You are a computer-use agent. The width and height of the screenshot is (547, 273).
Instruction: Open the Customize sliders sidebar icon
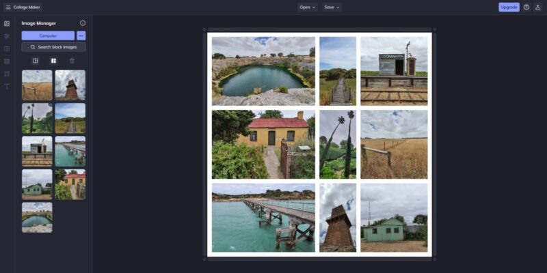click(7, 36)
